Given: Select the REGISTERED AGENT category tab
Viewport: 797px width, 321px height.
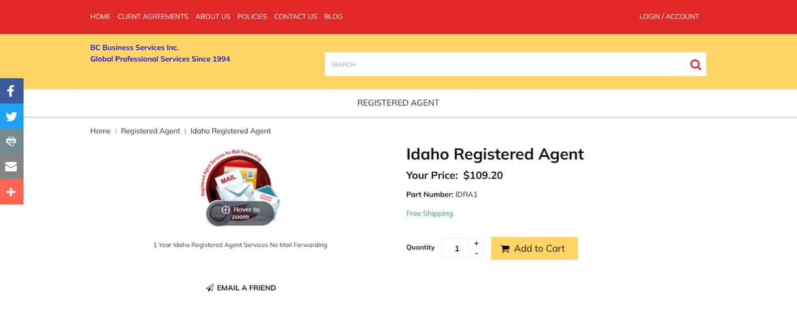Looking at the screenshot, I should click(398, 103).
